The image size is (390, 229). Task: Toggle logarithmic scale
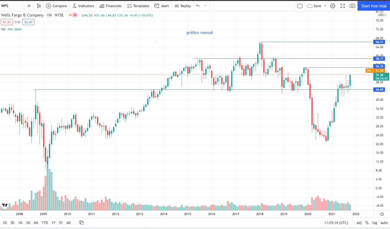[x=375, y=223]
